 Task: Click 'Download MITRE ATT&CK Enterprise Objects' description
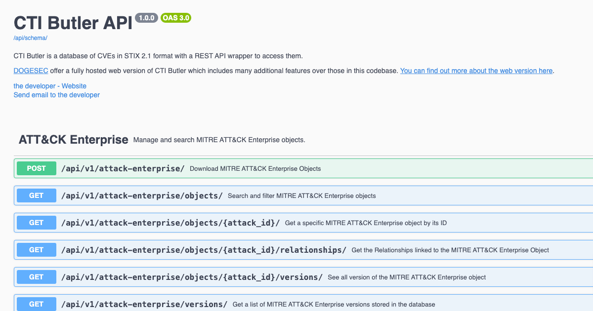tap(255, 169)
